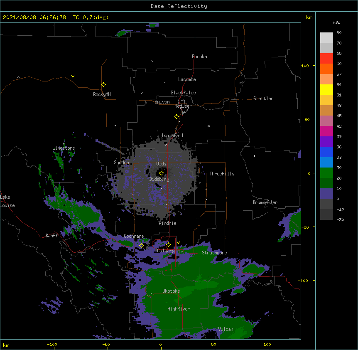The image size is (358, 350).
Task: Click the Limestone label
Action: pyautogui.click(x=64, y=148)
